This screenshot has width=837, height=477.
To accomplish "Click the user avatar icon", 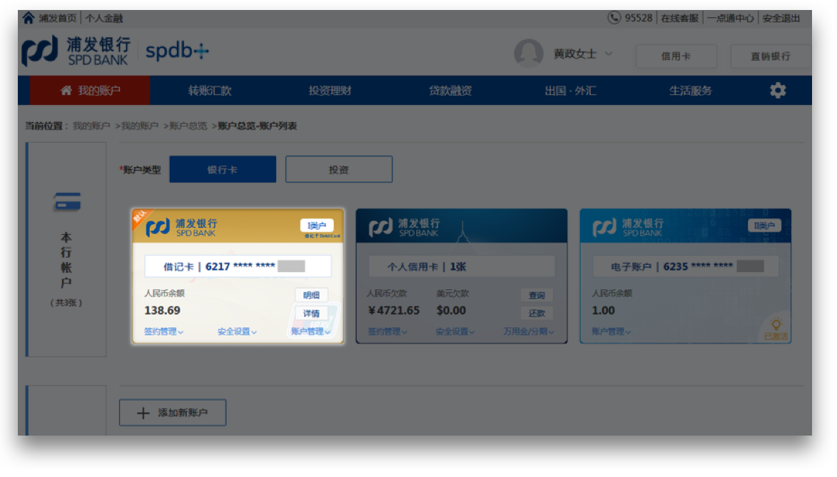I will 529,54.
